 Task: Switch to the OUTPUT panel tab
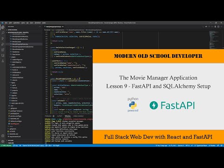[x=59, y=116]
